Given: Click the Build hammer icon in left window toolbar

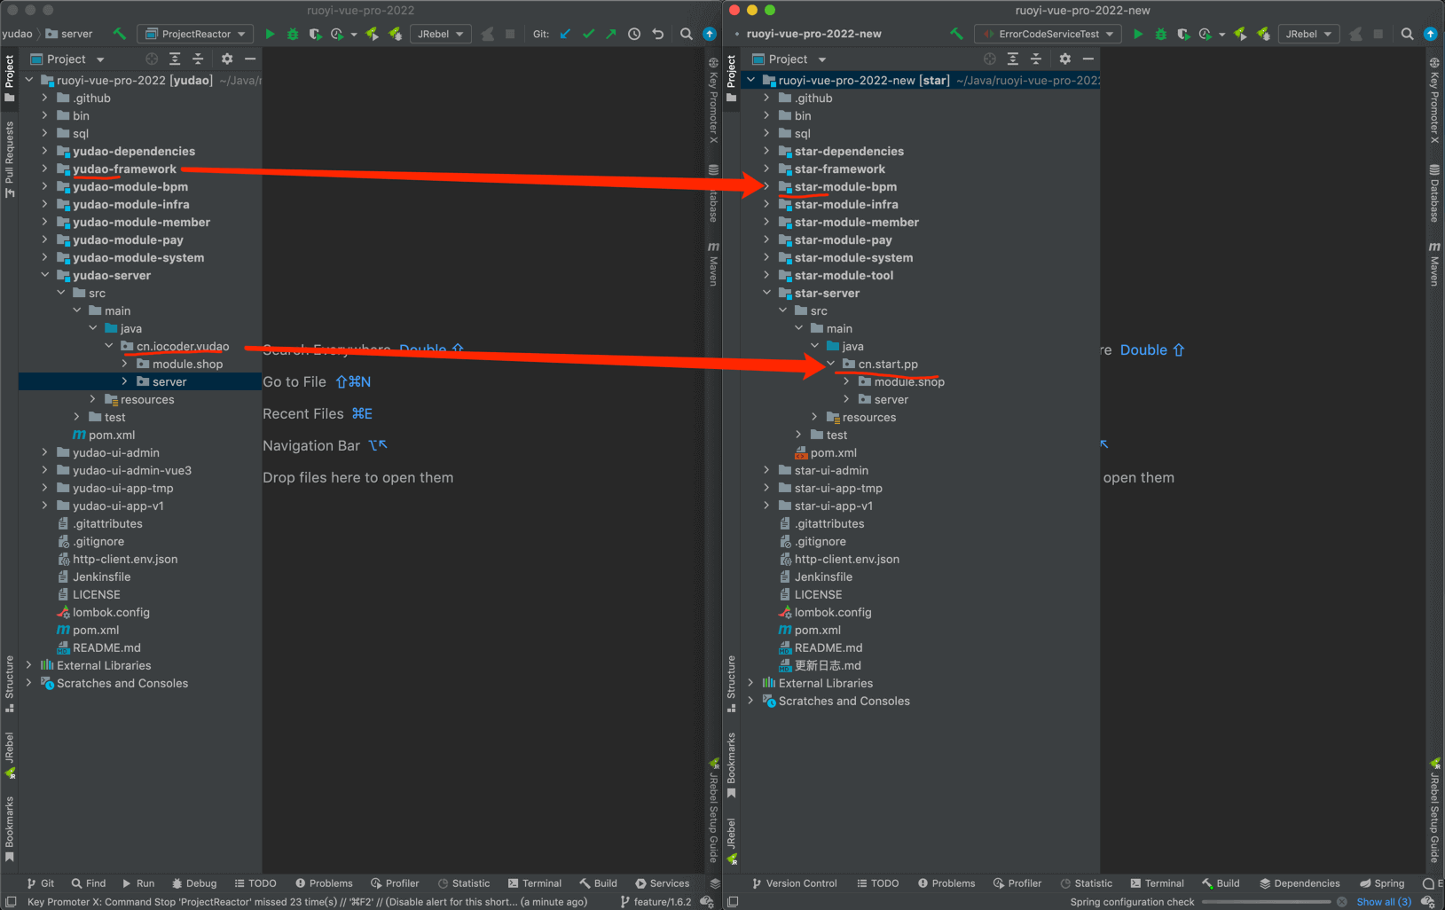Looking at the screenshot, I should coord(119,34).
